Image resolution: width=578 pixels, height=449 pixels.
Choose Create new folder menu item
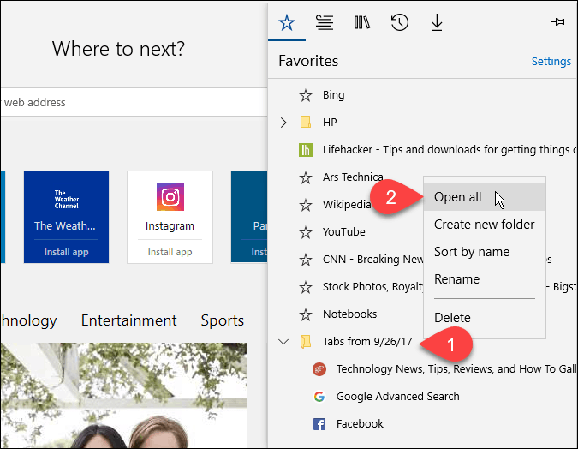485,224
